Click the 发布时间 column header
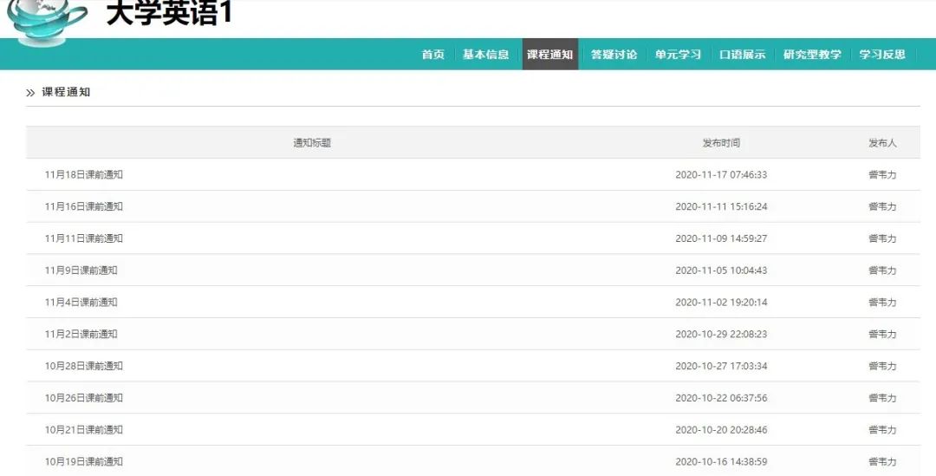936x476 pixels. [x=721, y=143]
